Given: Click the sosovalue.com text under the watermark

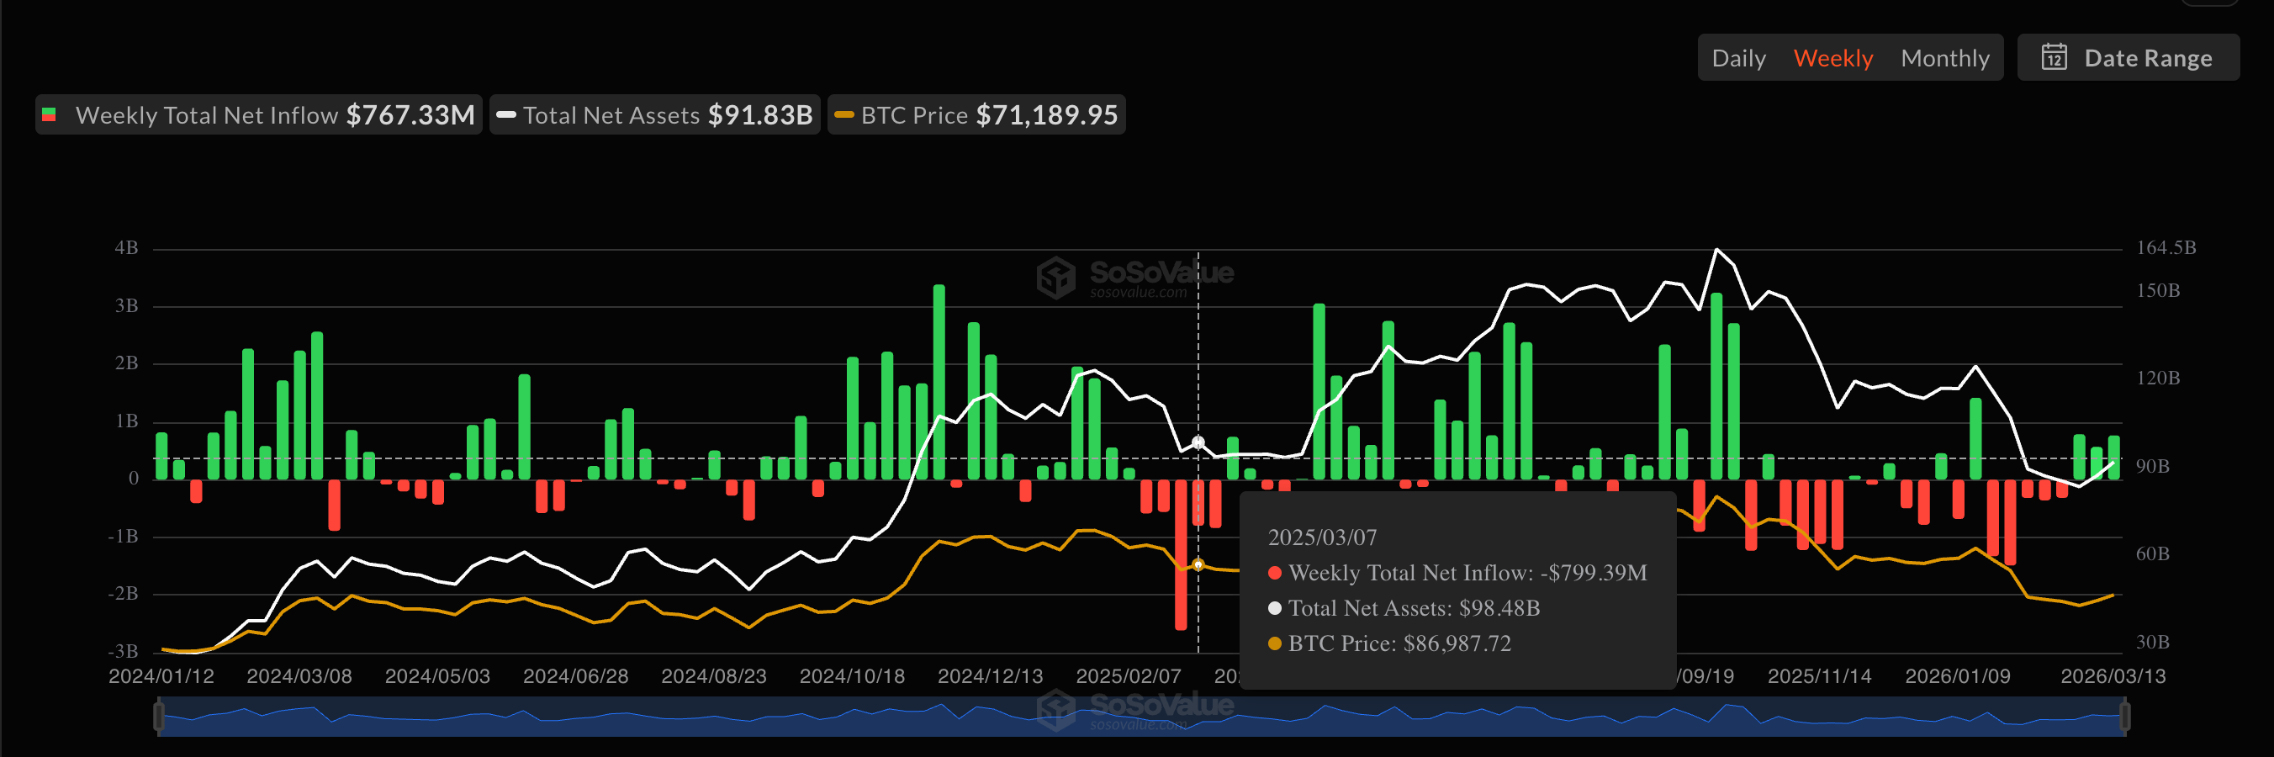Looking at the screenshot, I should click(1137, 297).
